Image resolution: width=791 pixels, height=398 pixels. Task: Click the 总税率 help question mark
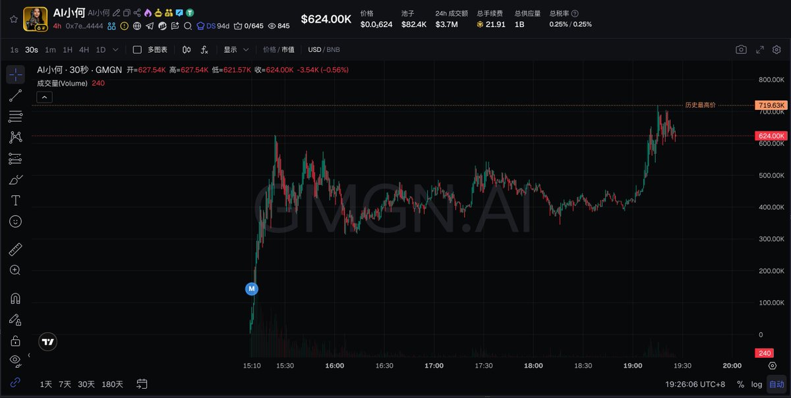pos(575,13)
